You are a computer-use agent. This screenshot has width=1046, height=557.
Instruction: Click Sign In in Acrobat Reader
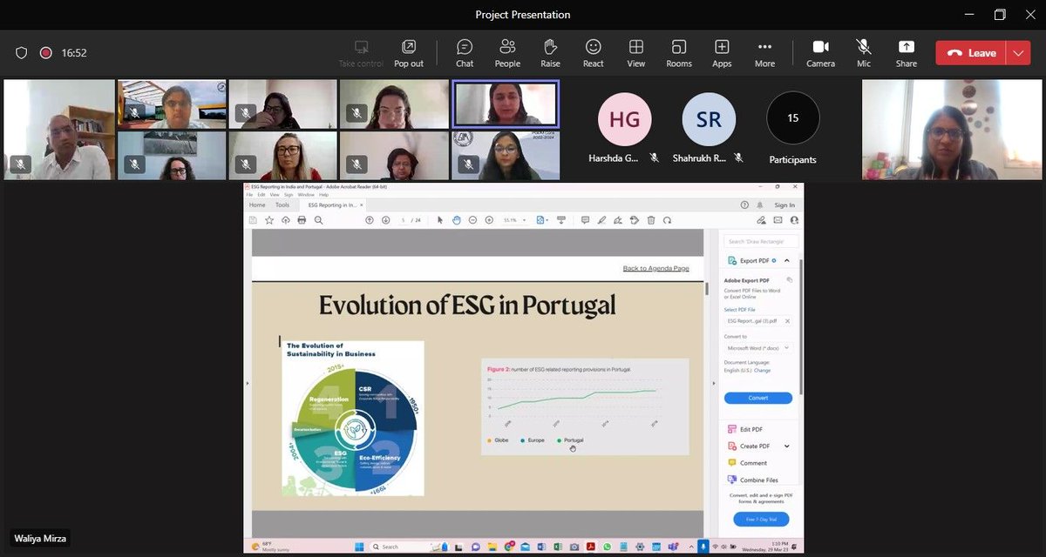click(x=784, y=205)
